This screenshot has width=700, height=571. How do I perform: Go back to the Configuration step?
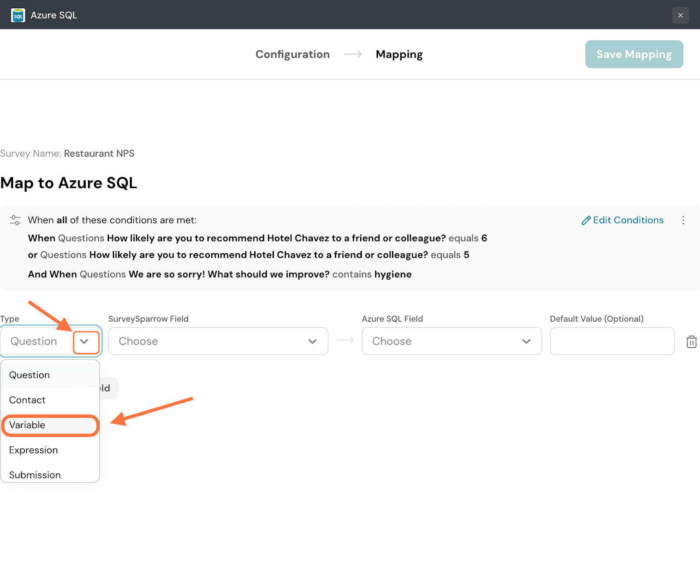[x=292, y=54]
